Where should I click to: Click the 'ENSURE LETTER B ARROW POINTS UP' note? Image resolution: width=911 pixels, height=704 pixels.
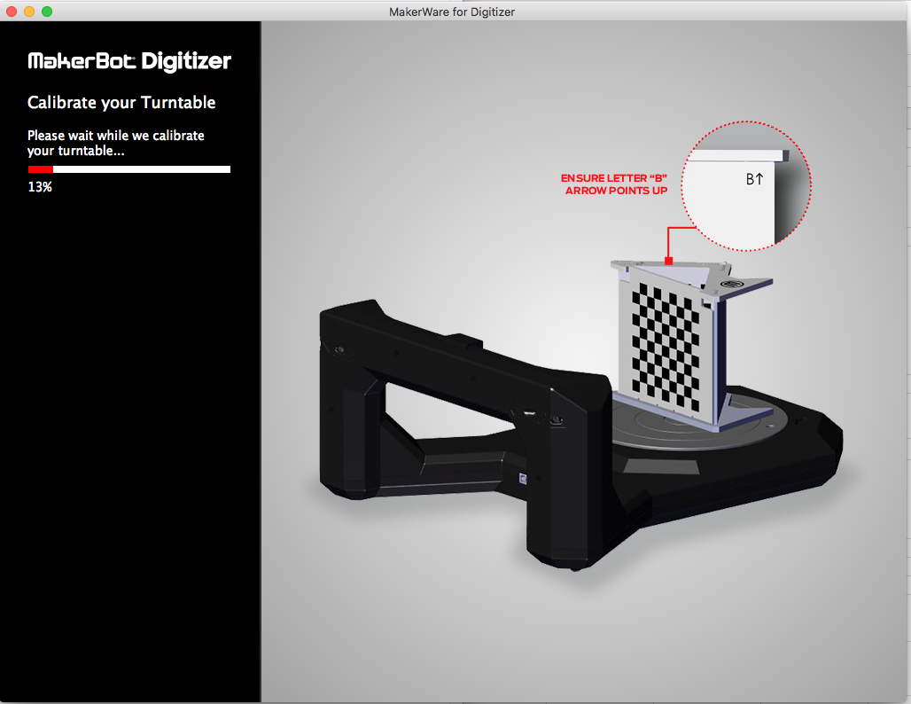[x=613, y=184]
